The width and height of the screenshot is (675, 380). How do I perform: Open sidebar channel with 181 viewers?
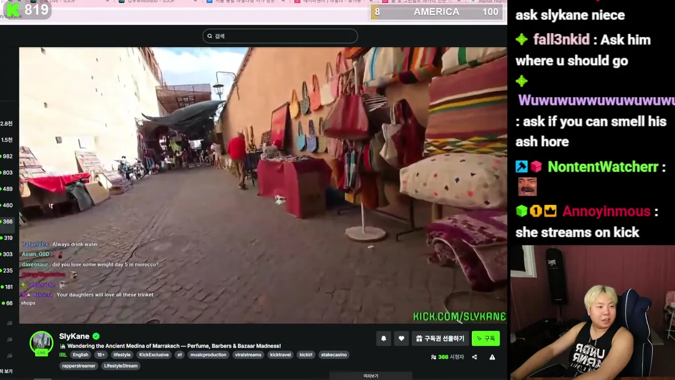coord(8,287)
